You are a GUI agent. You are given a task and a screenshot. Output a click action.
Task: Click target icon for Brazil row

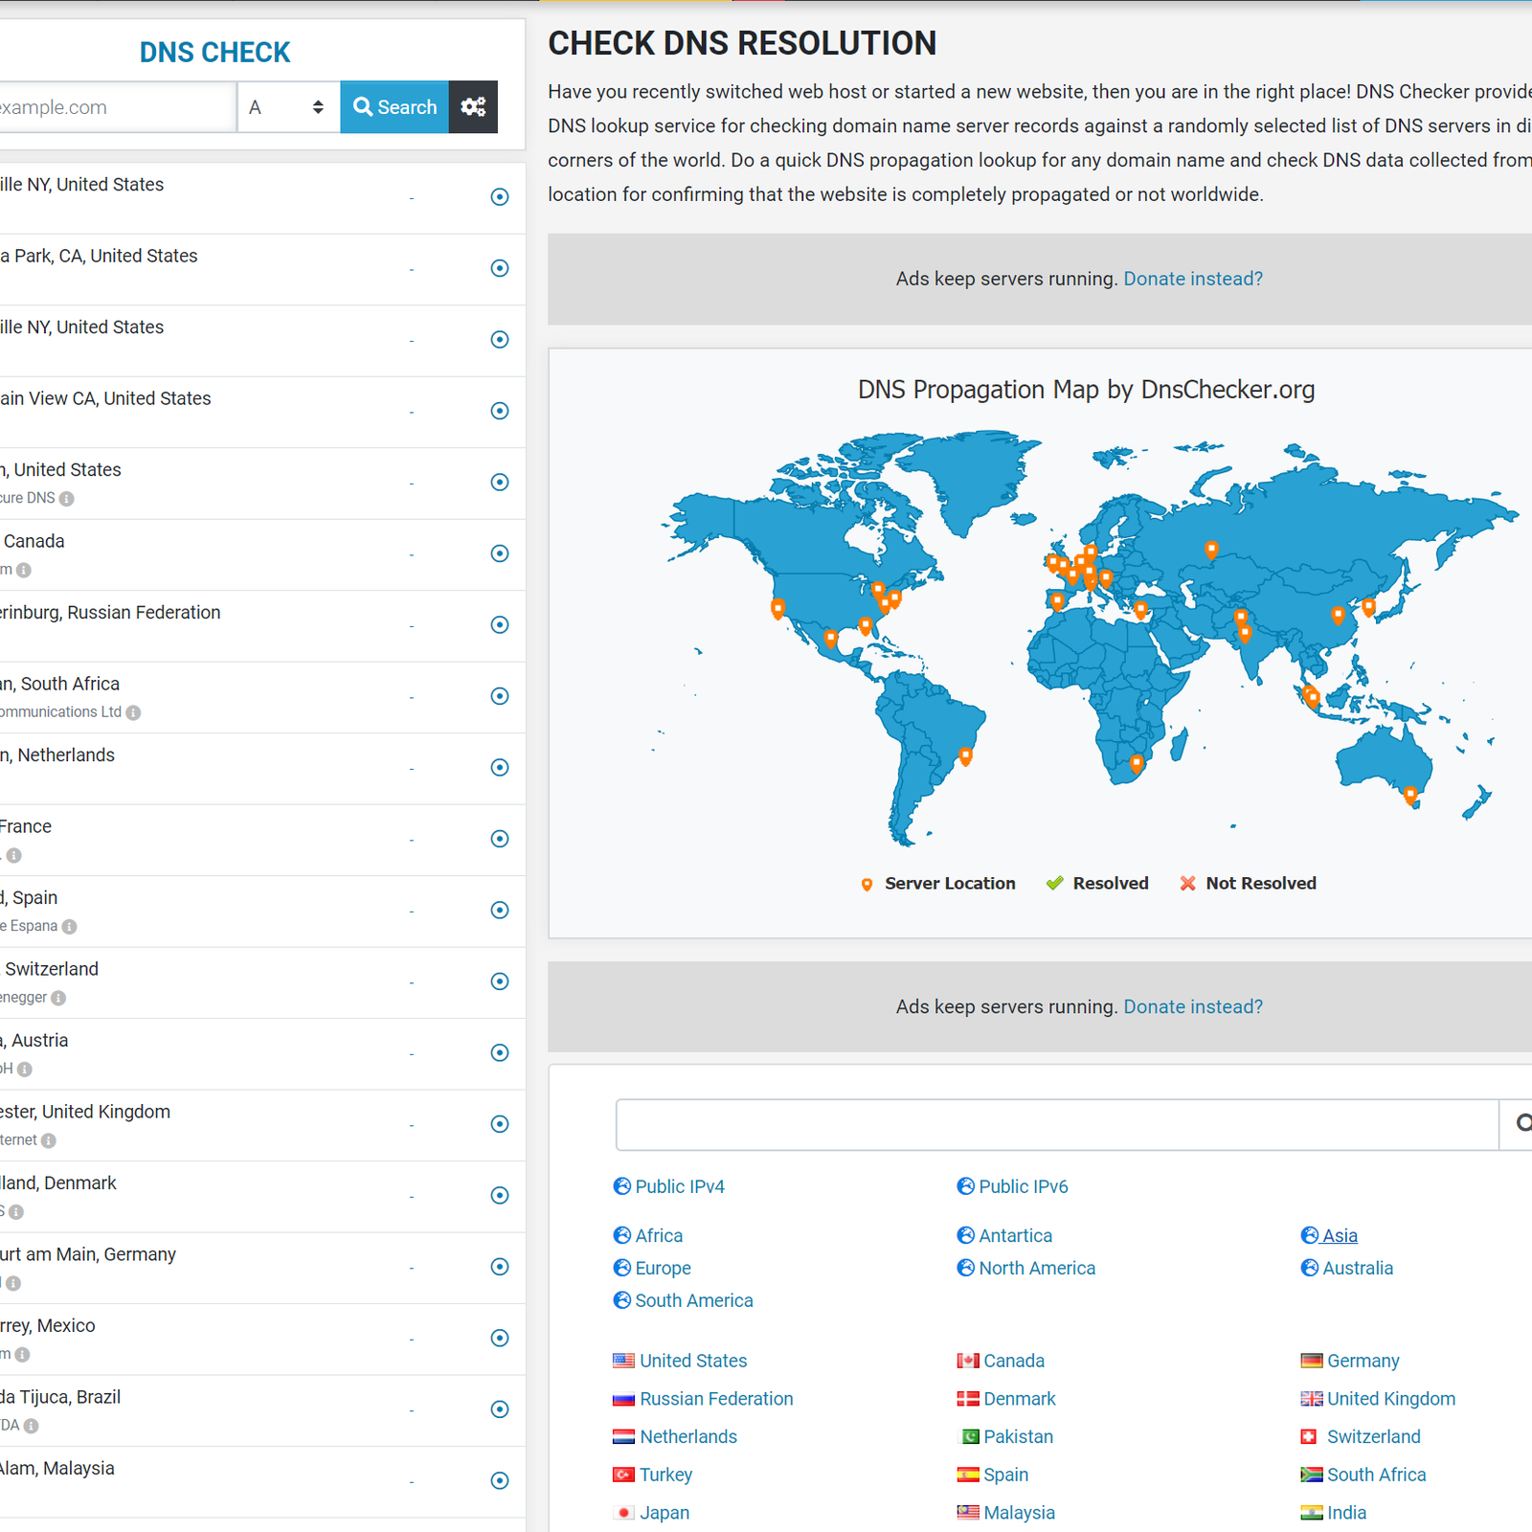click(x=500, y=1409)
